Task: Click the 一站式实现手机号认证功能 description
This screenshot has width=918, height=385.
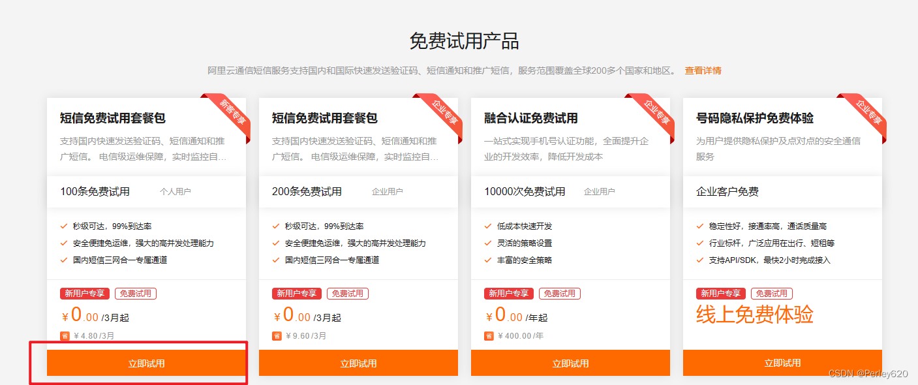Action: pos(566,149)
